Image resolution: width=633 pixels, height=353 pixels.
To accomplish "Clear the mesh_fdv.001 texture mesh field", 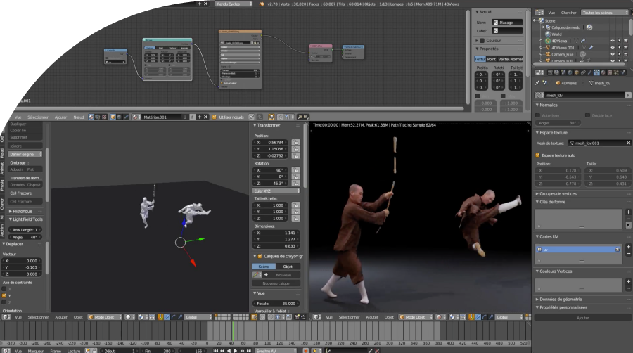I will point(629,143).
